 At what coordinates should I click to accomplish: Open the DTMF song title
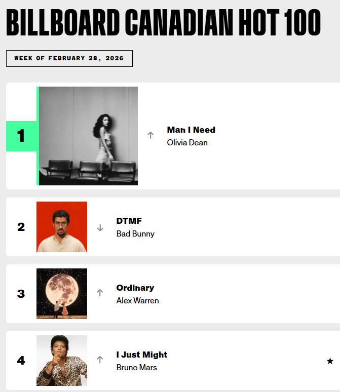[129, 221]
